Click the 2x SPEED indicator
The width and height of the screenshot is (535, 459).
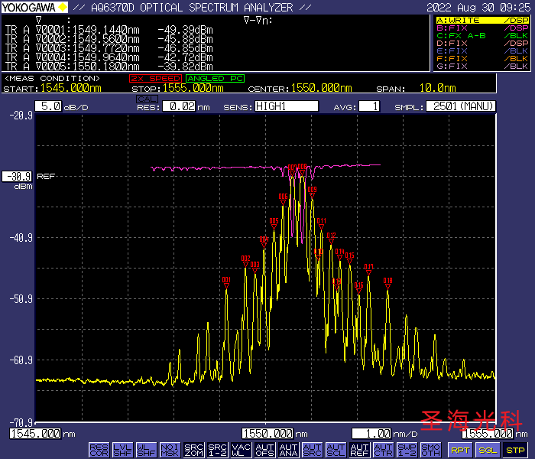point(155,79)
